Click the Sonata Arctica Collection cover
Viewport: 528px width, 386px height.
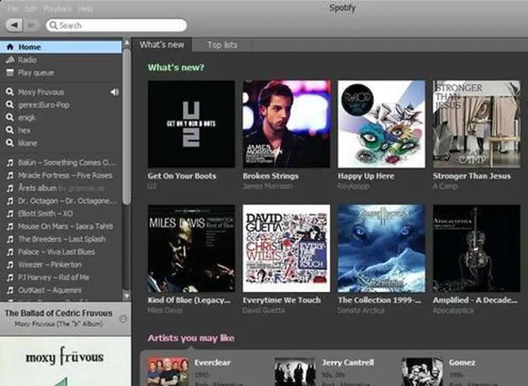click(x=382, y=248)
